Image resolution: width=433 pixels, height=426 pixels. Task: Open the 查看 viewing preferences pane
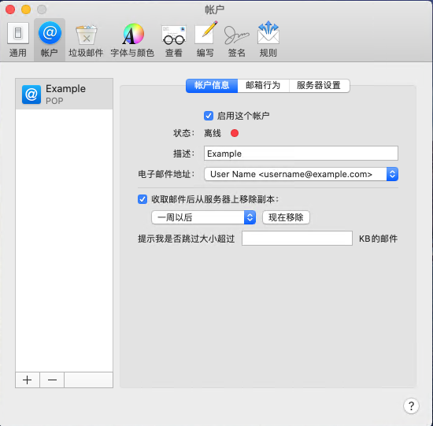[x=174, y=40]
